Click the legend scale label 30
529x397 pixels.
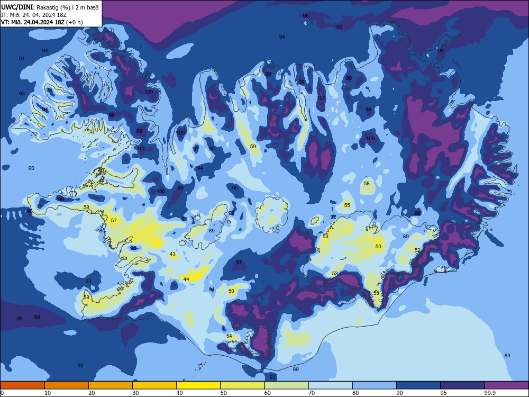[x=135, y=393]
